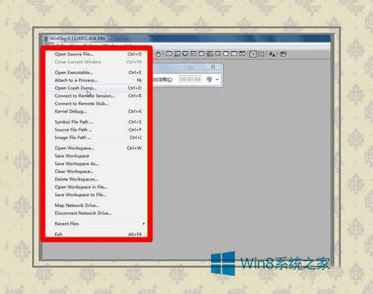Open the Font dialog via AA icon
The width and height of the screenshot is (373, 294).
pyautogui.click(x=272, y=54)
